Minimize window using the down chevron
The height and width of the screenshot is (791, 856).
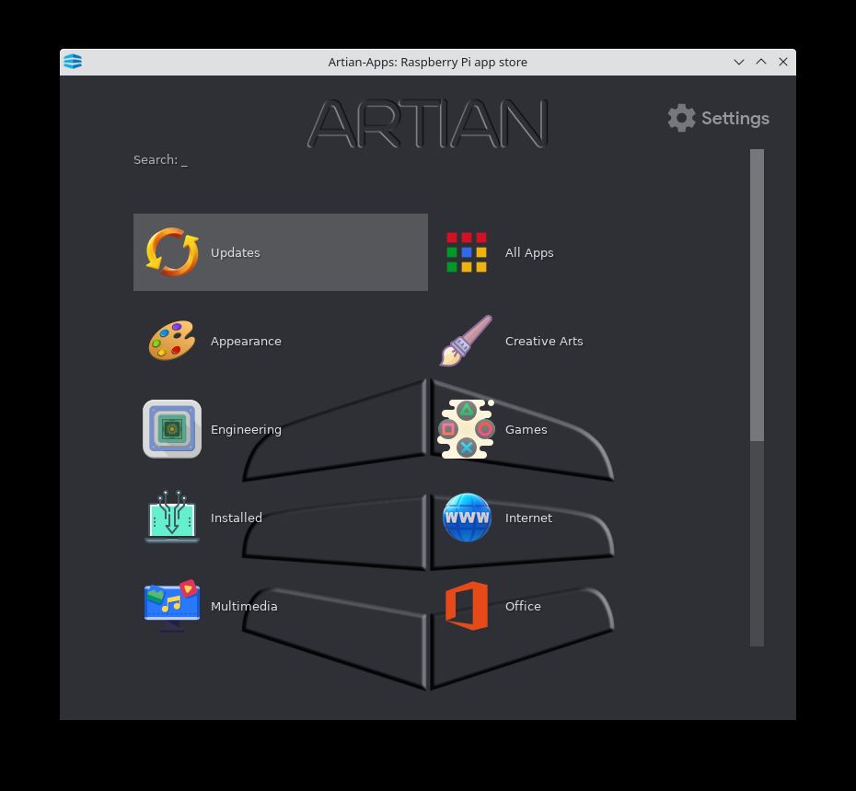(x=738, y=62)
